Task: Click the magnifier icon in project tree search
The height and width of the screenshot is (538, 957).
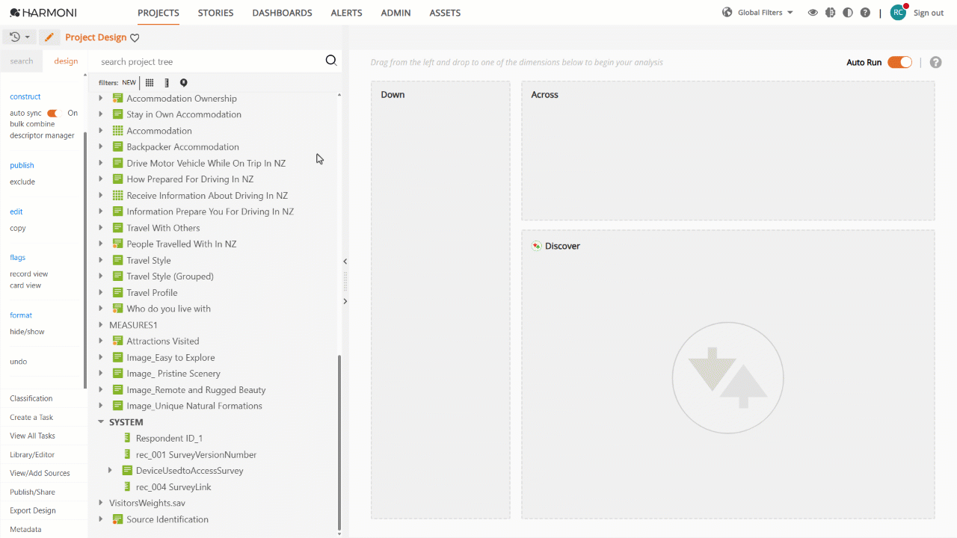Action: tap(331, 61)
